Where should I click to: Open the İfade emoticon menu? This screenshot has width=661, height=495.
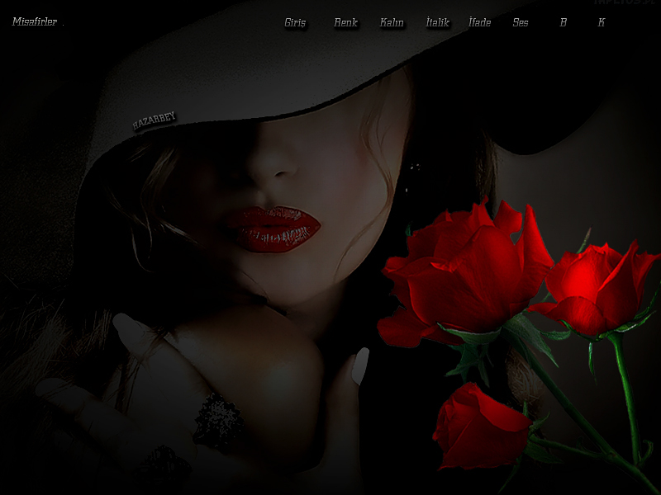[479, 23]
